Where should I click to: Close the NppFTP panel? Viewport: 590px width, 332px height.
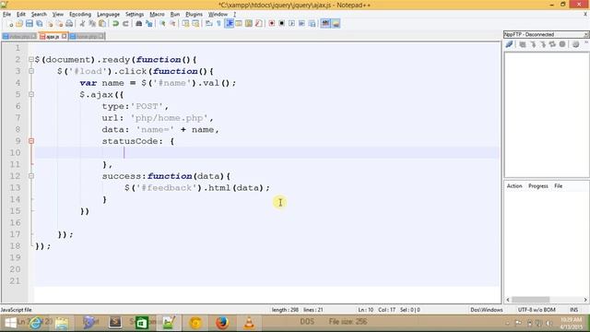click(x=586, y=34)
